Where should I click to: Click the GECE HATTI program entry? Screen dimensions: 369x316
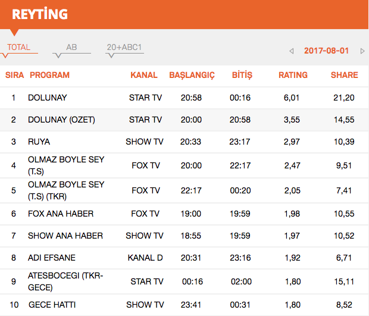pos(52,305)
